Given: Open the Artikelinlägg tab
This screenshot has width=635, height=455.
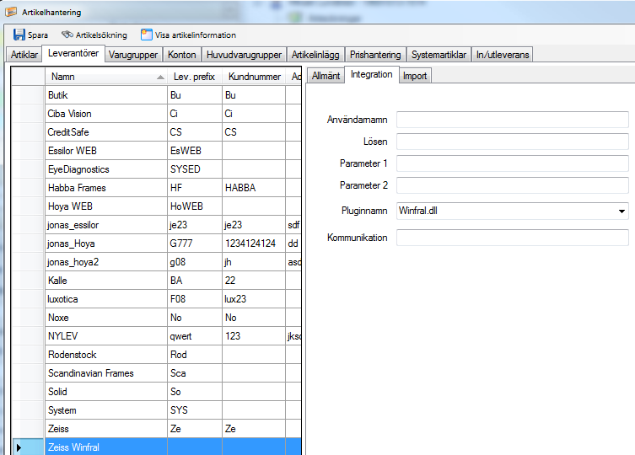Looking at the screenshot, I should tap(315, 55).
